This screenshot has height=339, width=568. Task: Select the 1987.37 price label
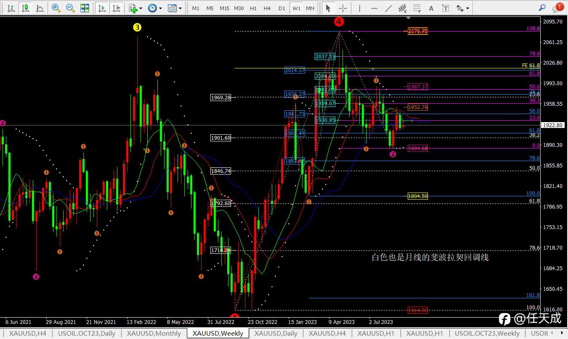418,86
